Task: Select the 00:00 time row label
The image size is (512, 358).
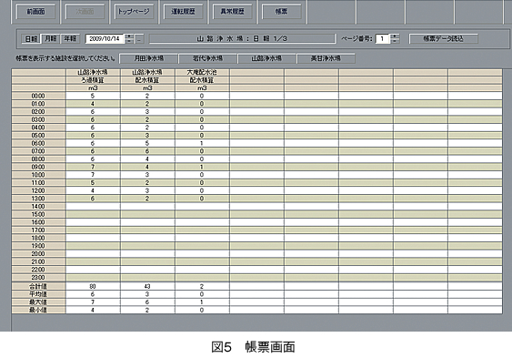Action: (x=38, y=97)
